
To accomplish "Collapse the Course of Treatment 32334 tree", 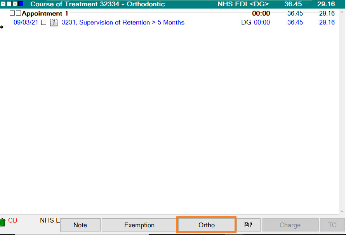I will tap(3, 4).
